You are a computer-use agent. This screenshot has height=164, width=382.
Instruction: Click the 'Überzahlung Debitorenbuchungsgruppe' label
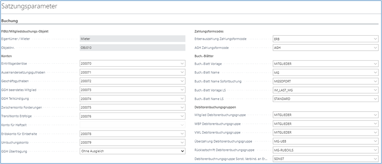pyautogui.click(x=223, y=141)
